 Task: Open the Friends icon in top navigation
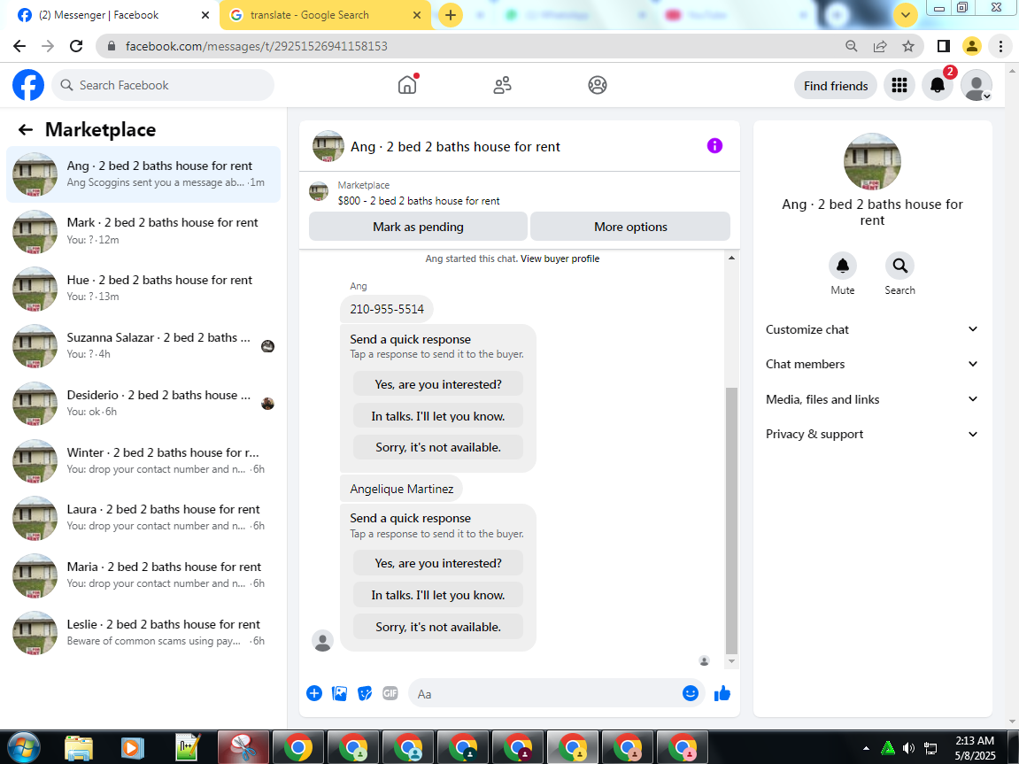pyautogui.click(x=502, y=85)
